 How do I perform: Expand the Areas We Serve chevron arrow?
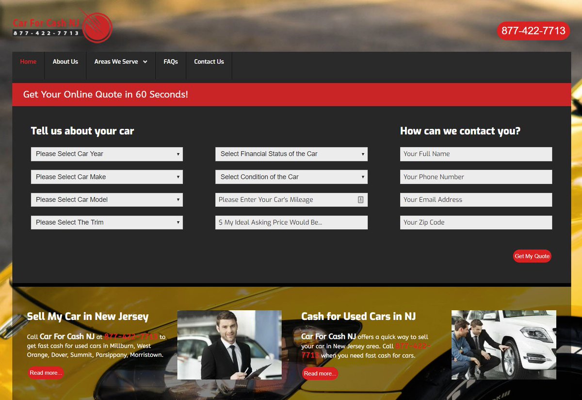[x=145, y=62]
